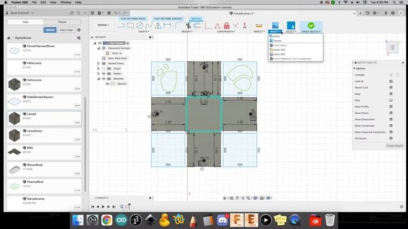Select the Offset tool
The width and height of the screenshot is (408, 229).
coord(197,25)
